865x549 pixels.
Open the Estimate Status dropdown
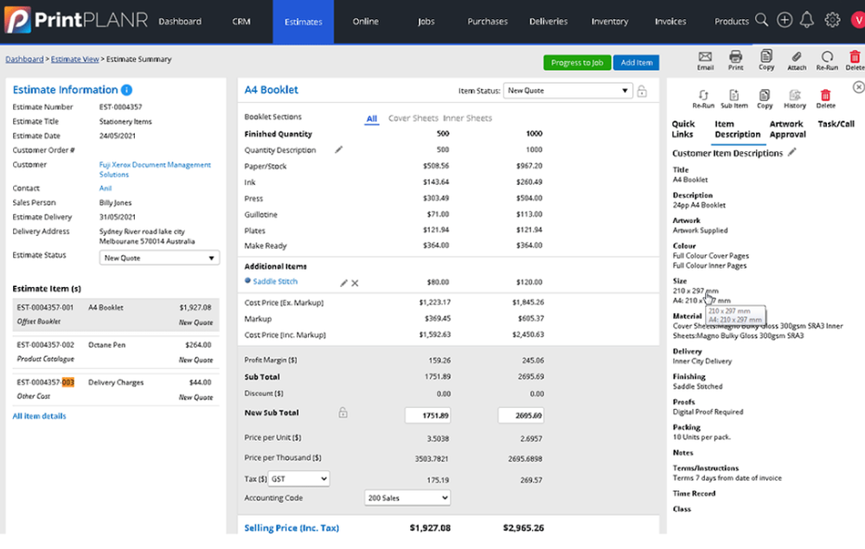pyautogui.click(x=159, y=257)
